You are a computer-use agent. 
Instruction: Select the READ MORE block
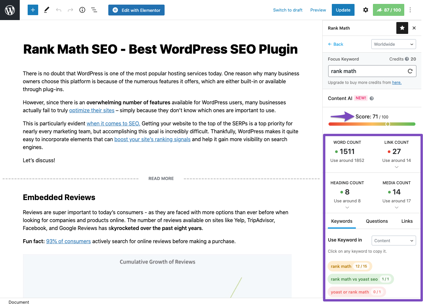pyautogui.click(x=161, y=178)
